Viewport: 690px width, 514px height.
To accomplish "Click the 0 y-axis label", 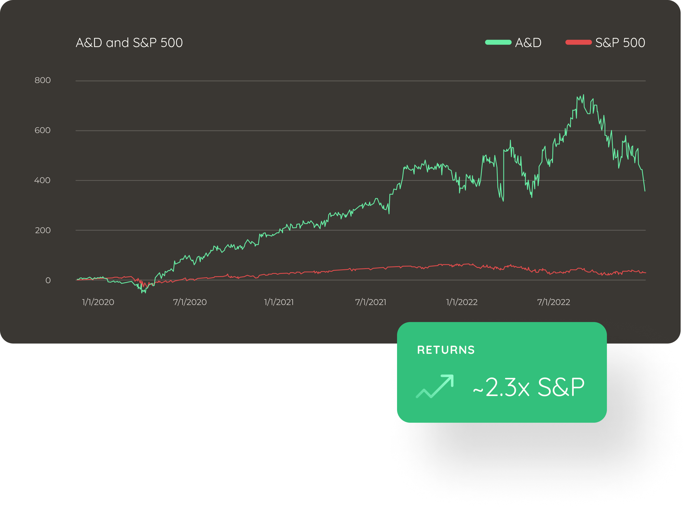I will pyautogui.click(x=48, y=280).
